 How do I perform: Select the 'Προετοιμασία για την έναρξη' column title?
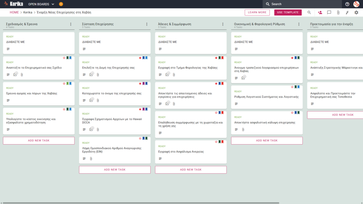[x=331, y=24]
